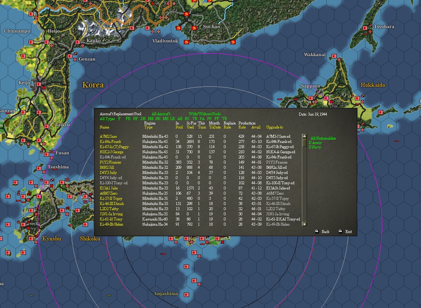Open the N1K2-J George aircraft entry
The height and width of the screenshot is (308, 421).
[111, 152]
